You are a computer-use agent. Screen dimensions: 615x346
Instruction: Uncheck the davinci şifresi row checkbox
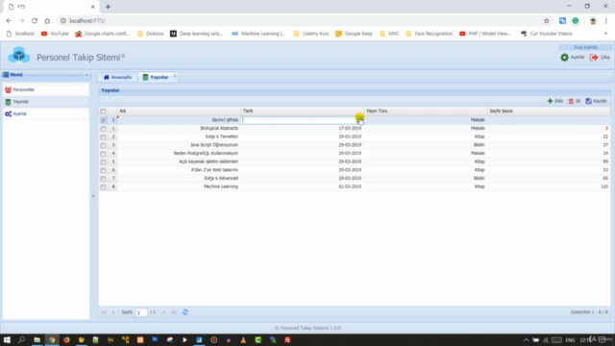coord(103,120)
